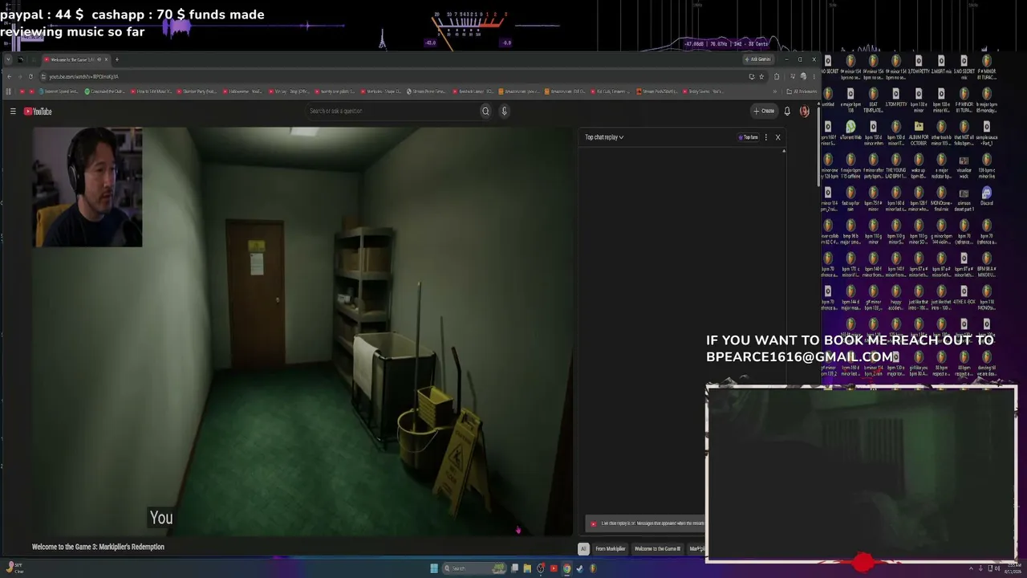
Task: Open the Discord desktop shortcut
Action: [987, 197]
